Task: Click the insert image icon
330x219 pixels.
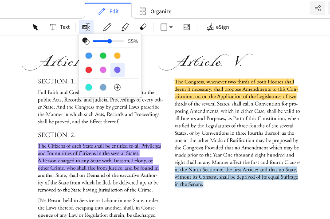Action: 187,27
